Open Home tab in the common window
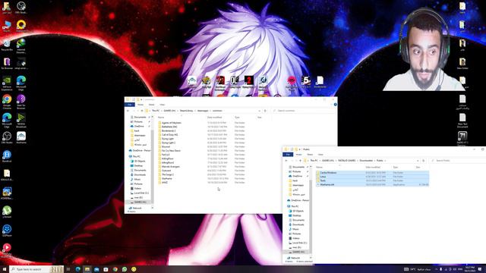This screenshot has width=486, height=273. click(x=140, y=105)
